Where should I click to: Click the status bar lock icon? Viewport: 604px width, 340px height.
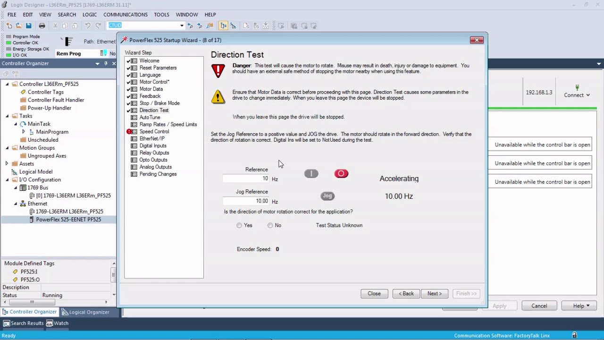[x=574, y=335]
